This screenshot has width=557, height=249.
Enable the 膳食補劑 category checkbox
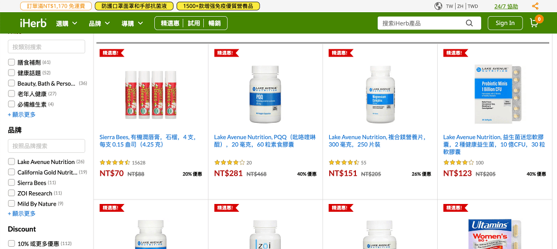[11, 62]
